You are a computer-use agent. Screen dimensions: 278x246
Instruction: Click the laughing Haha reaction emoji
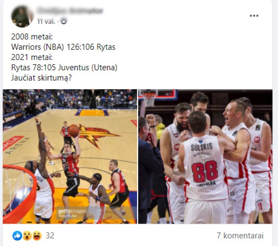tap(37, 236)
